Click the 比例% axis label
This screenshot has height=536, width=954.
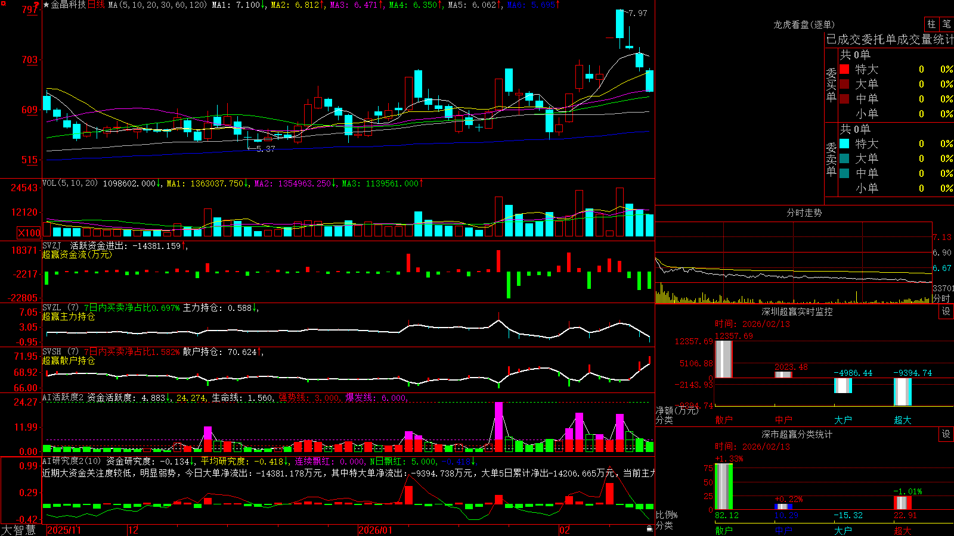click(x=667, y=515)
